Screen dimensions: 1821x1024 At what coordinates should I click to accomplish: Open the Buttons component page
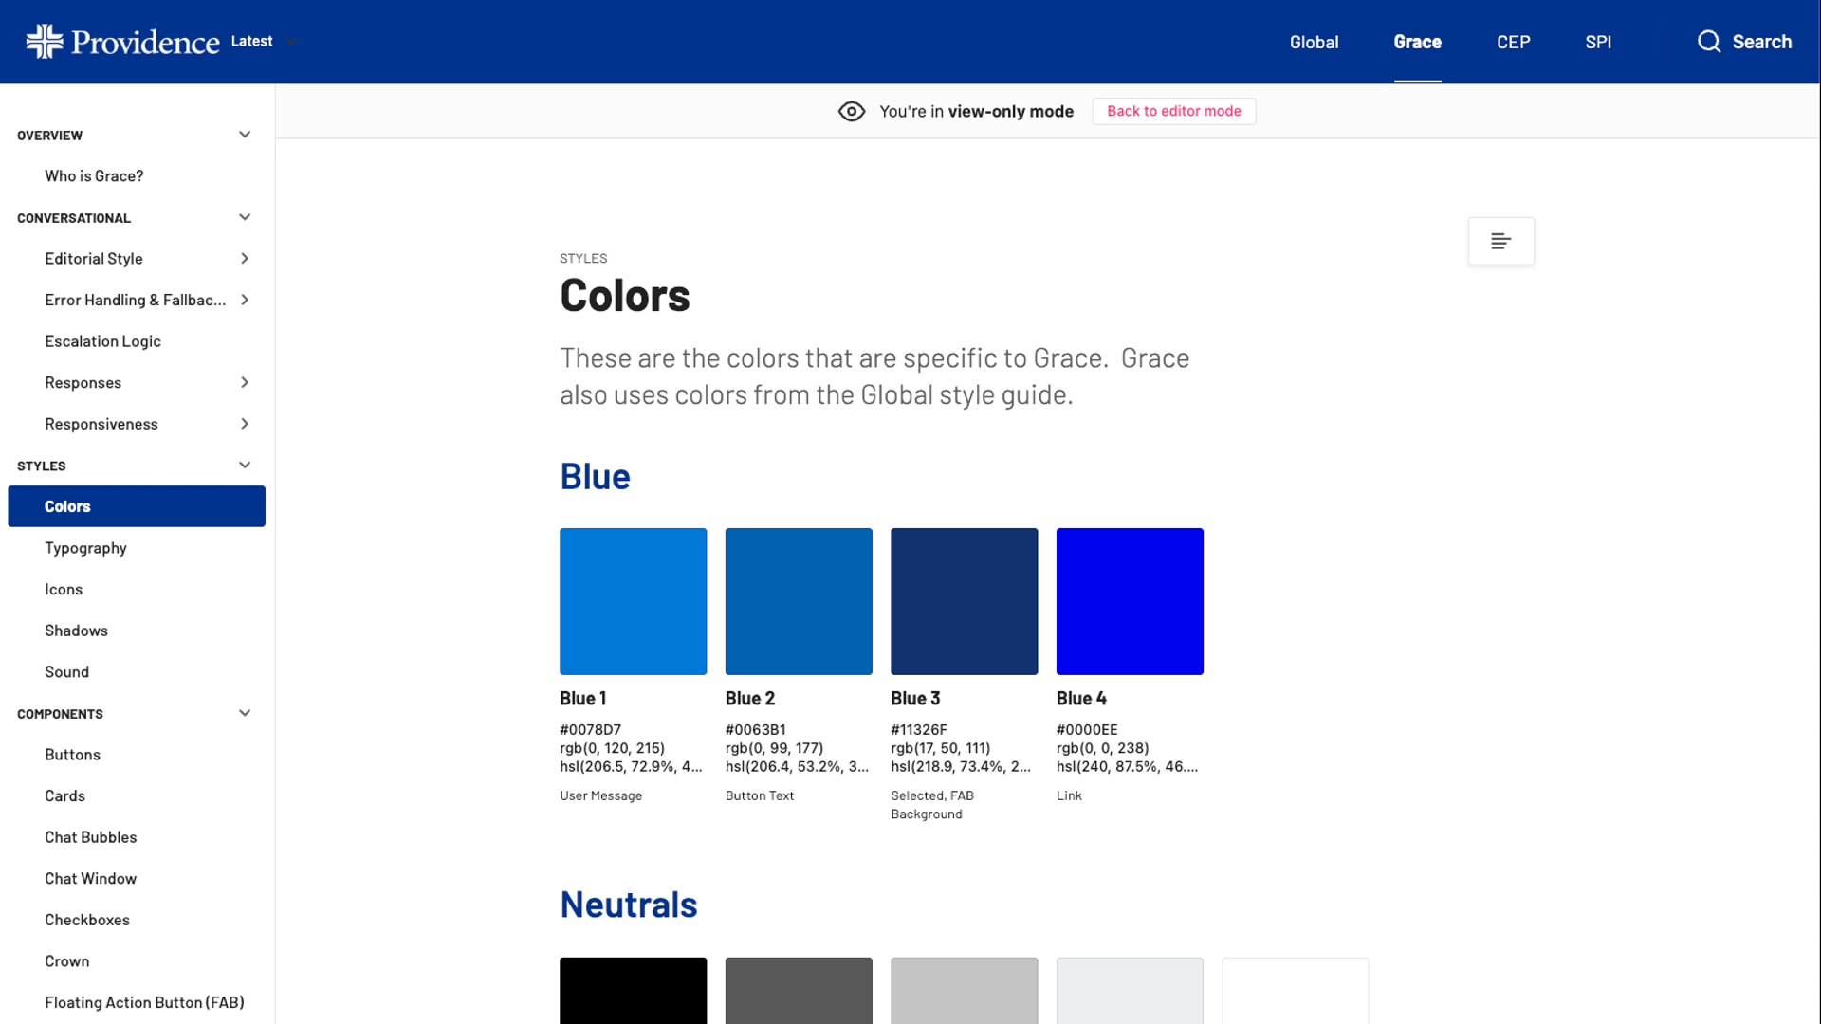[x=72, y=755]
